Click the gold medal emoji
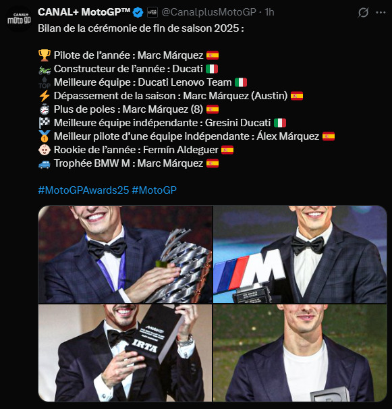The height and width of the screenshot is (409, 392). point(45,136)
